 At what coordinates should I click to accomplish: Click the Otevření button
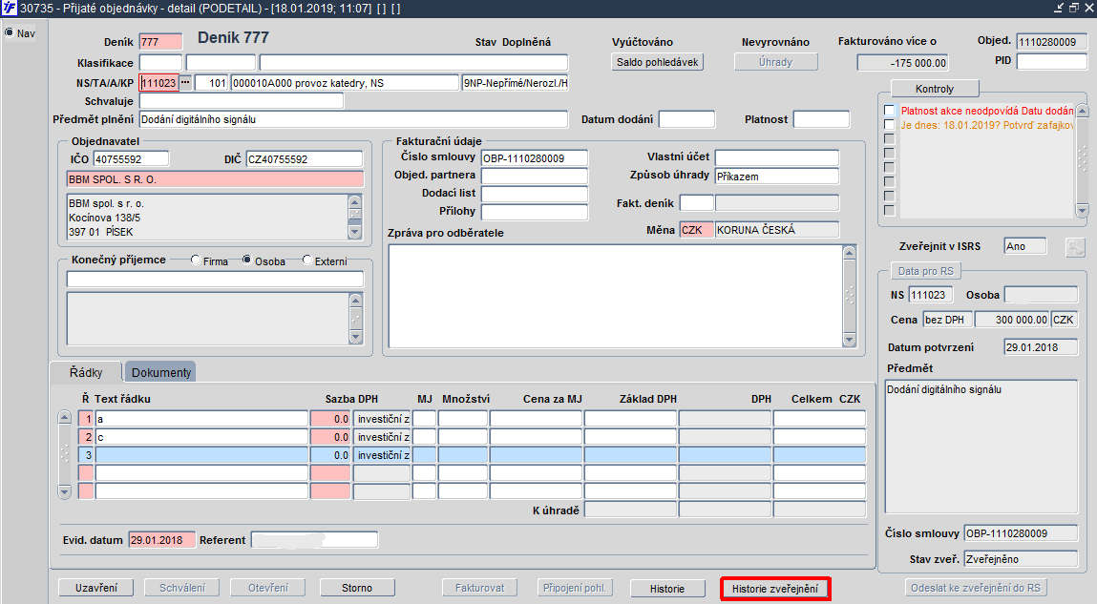[x=268, y=588]
